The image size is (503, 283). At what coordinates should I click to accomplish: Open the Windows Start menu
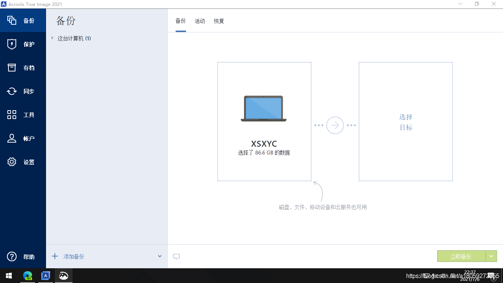click(9, 276)
